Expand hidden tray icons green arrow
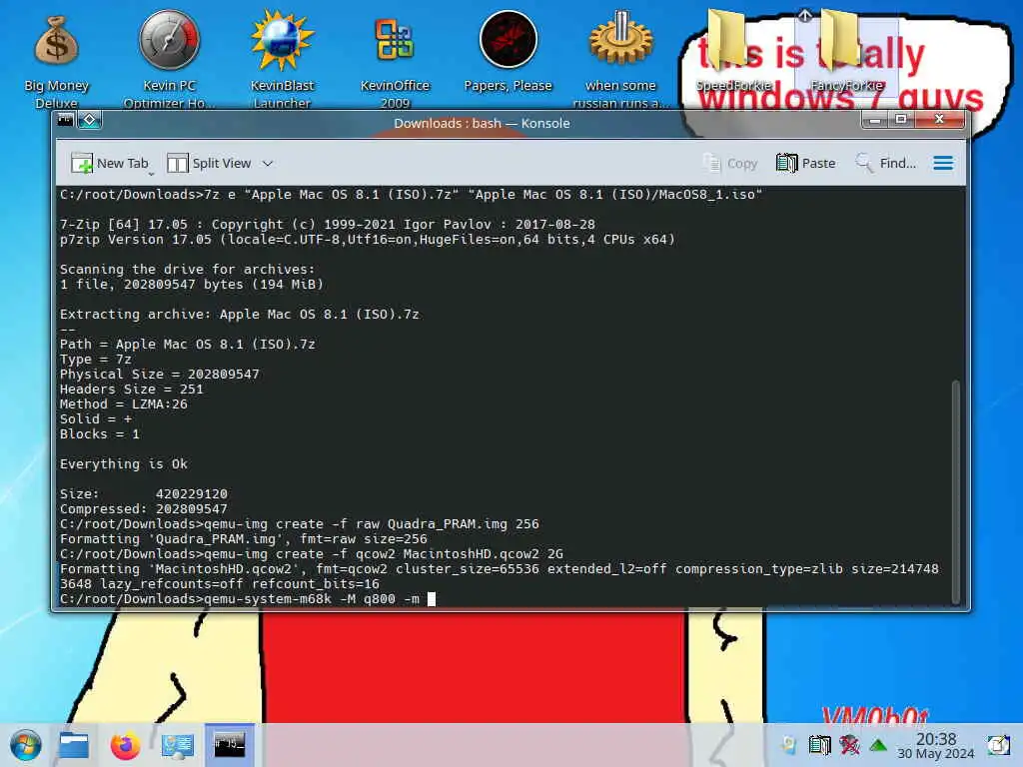The width and height of the screenshot is (1023, 767). pyautogui.click(x=878, y=745)
